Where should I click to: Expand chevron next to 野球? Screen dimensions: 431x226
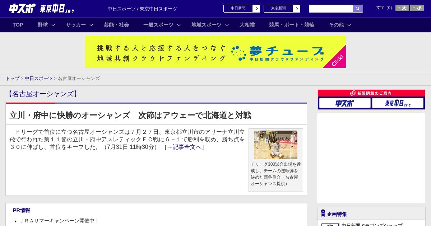coord(53,25)
